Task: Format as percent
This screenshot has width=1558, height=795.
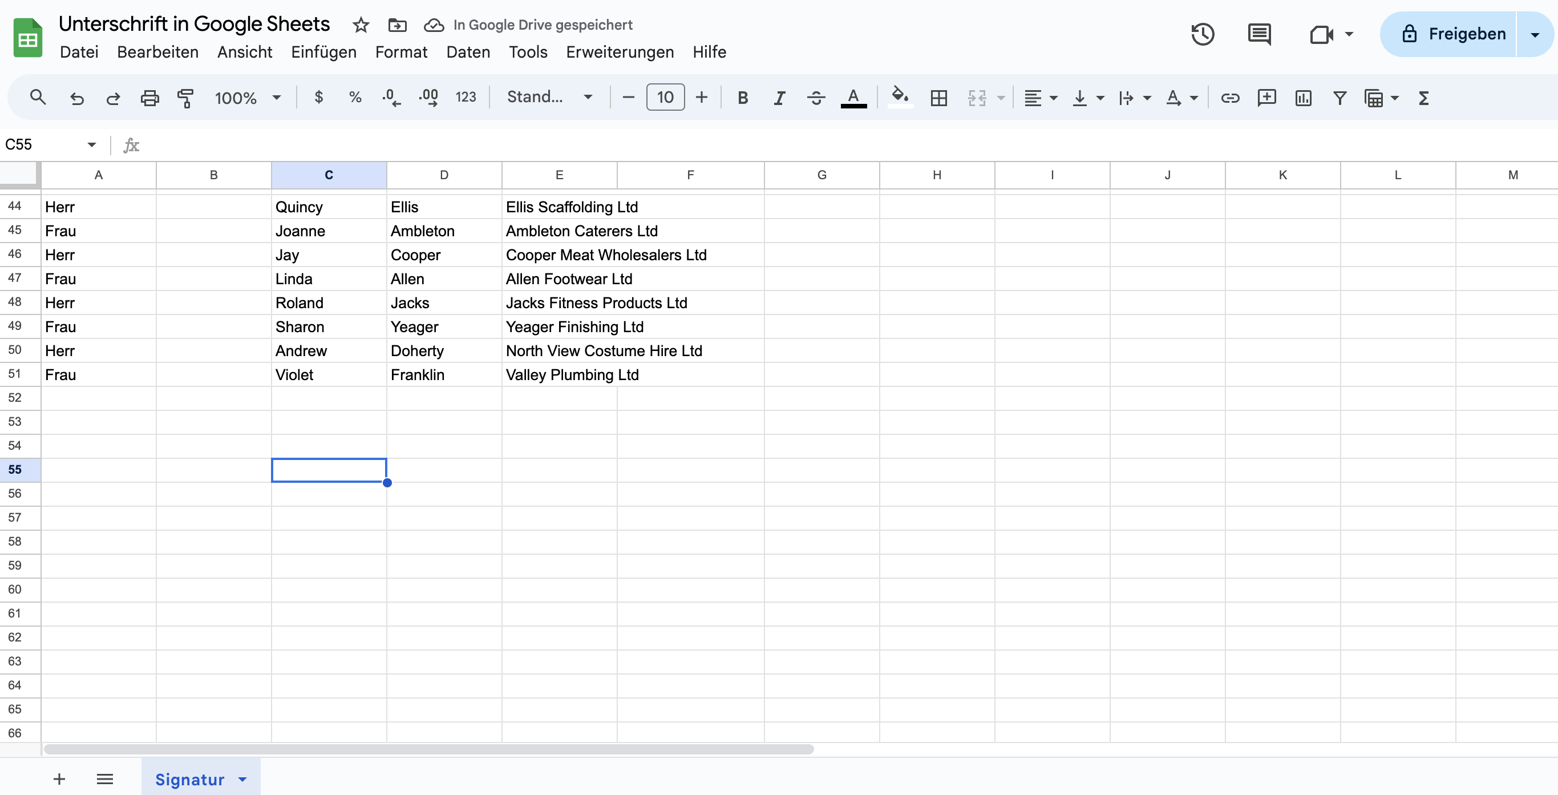Action: click(x=355, y=98)
